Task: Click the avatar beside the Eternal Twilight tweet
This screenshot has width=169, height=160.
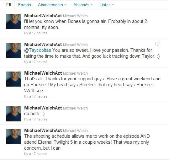Action: [13, 136]
